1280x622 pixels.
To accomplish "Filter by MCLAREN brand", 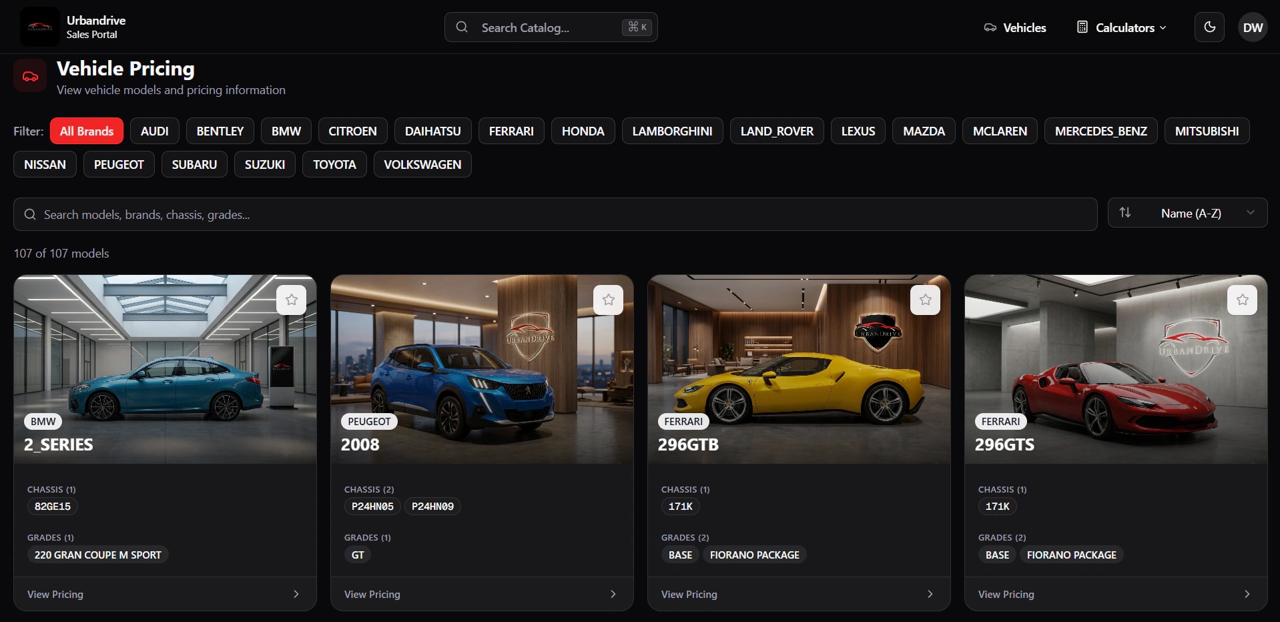I will click(x=1000, y=131).
